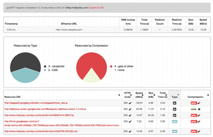Click HTTP 200 checkmark for show_ads.js
The height and width of the screenshot is (137, 213).
click(x=130, y=103)
